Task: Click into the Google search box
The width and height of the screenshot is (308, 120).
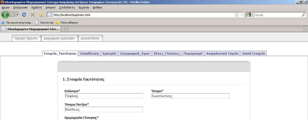Action: point(278,15)
